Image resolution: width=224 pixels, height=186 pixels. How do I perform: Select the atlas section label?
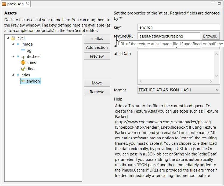[26, 75]
